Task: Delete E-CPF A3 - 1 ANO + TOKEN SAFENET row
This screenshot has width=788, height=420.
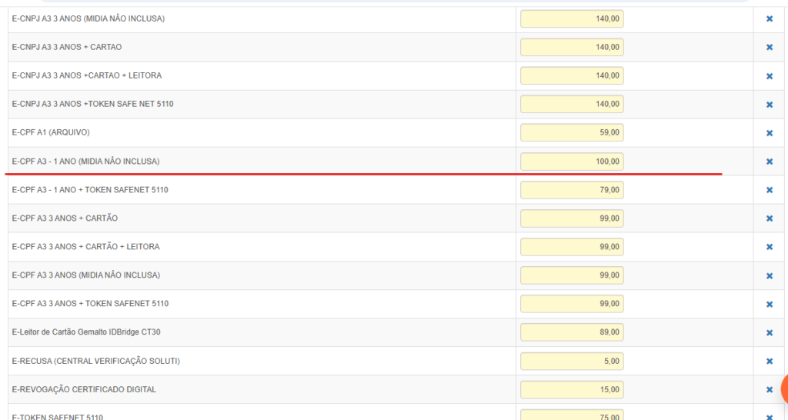Action: coord(769,190)
